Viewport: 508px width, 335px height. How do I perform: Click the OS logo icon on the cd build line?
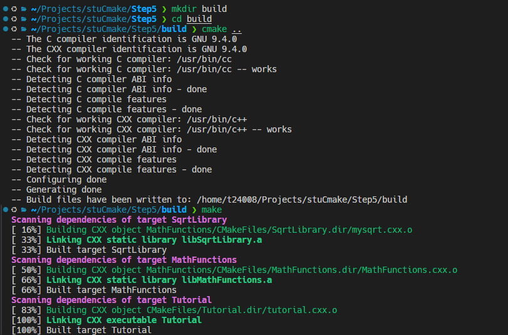(x=14, y=19)
